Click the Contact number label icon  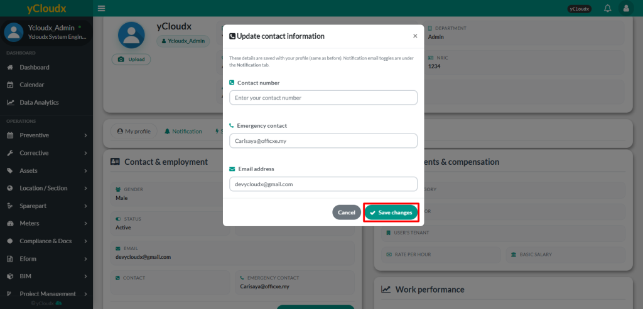[232, 83]
